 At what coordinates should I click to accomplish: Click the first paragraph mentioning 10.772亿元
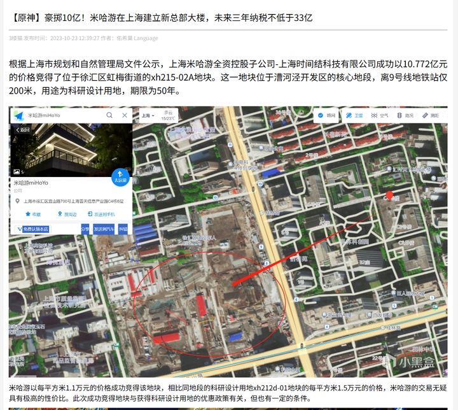click(228, 77)
